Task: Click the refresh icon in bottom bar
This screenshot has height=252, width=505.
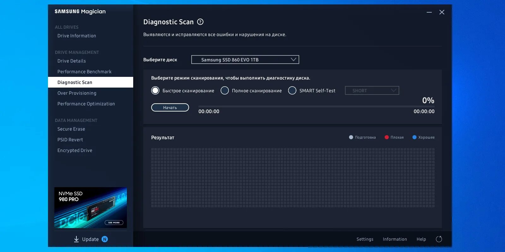Action: coord(439,239)
